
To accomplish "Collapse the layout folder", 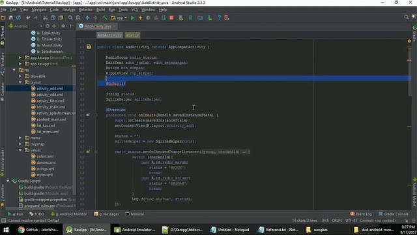I will point(20,82).
